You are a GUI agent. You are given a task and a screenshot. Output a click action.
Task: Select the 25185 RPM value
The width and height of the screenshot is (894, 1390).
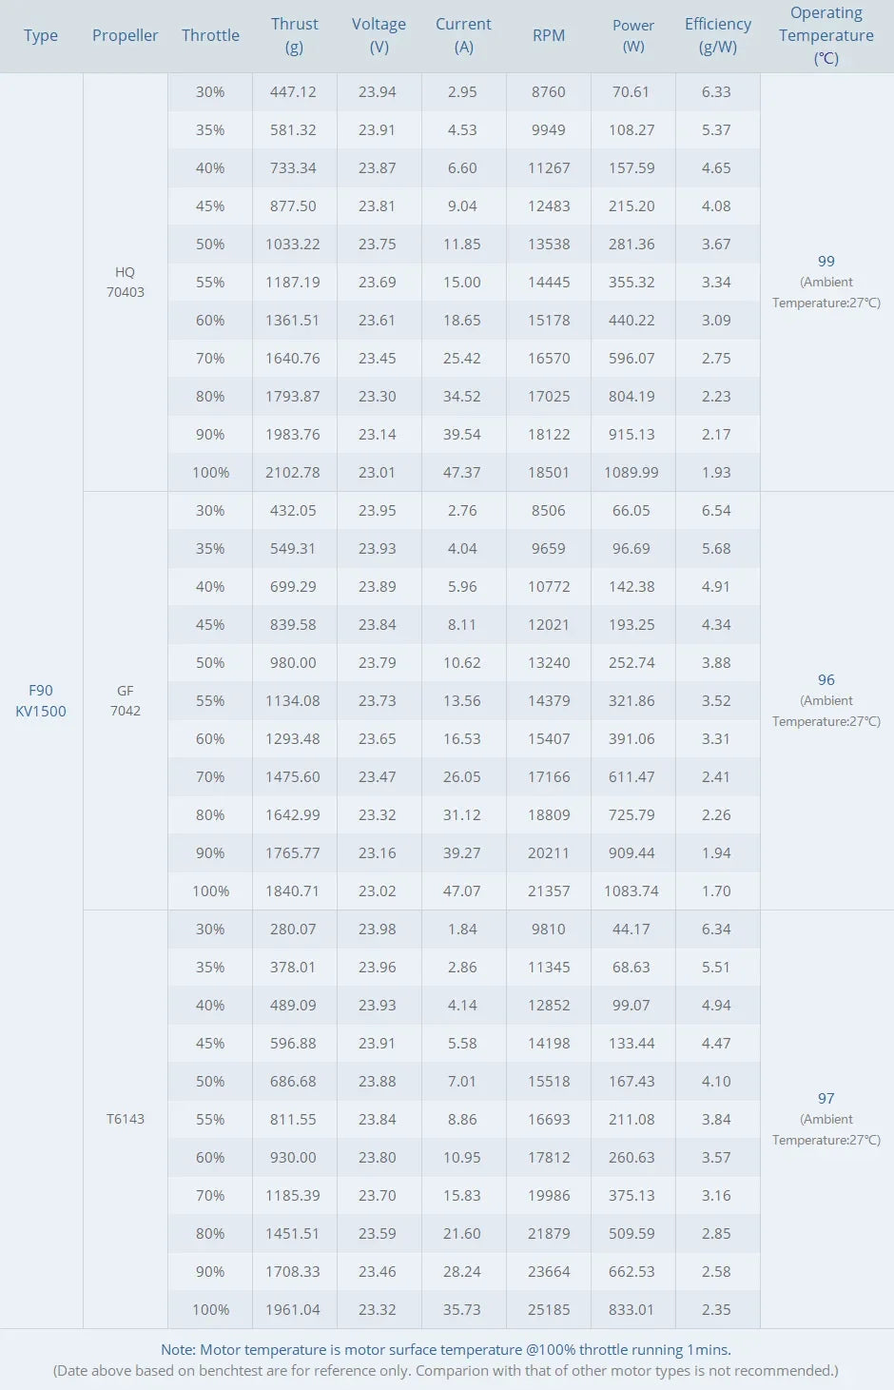(549, 1310)
